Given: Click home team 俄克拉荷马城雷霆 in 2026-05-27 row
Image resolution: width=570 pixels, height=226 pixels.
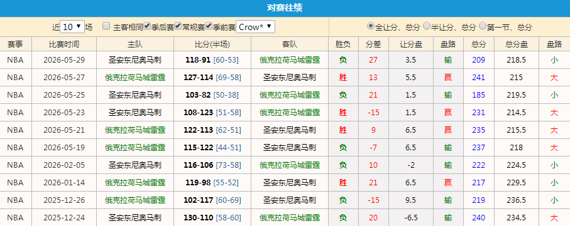Looking at the screenshot, I should coord(135,78).
